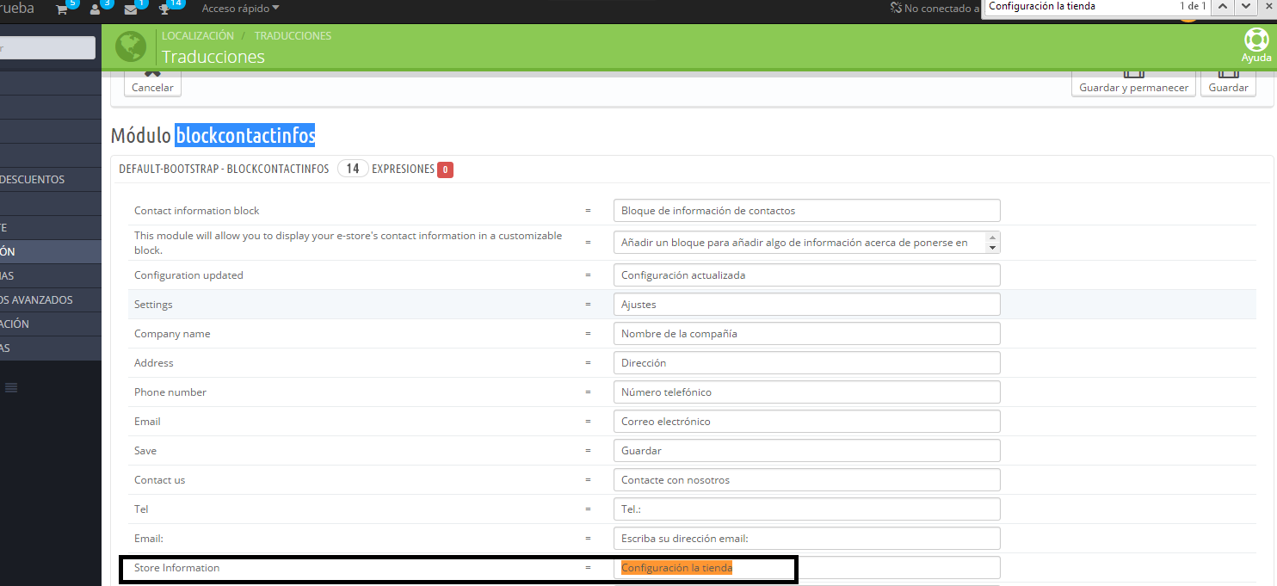This screenshot has width=1277, height=586.
Task: Go to next find result arrow
Action: [1245, 7]
